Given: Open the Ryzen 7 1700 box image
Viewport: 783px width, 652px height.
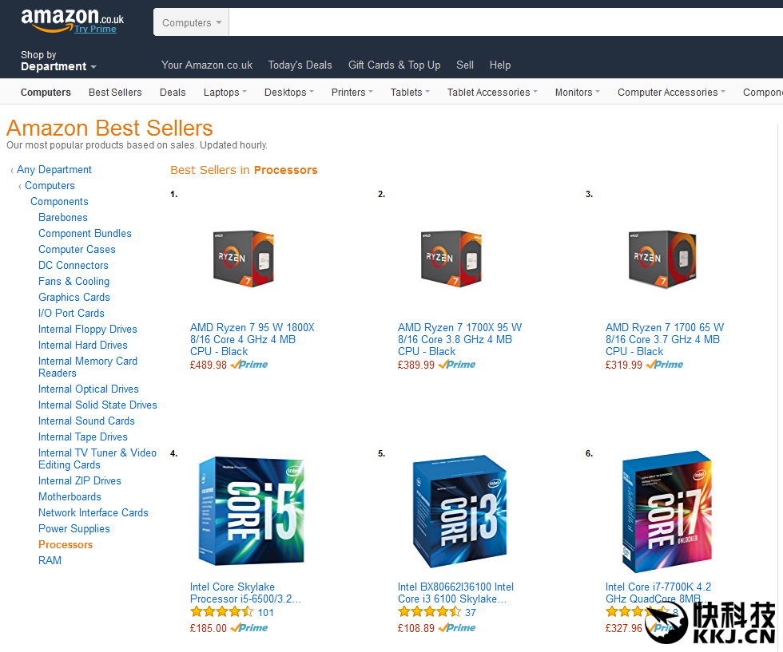Looking at the screenshot, I should [x=662, y=259].
